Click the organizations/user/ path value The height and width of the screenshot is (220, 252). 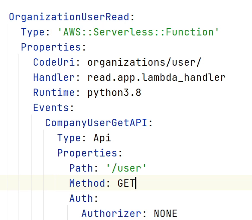pyautogui.click(x=144, y=62)
